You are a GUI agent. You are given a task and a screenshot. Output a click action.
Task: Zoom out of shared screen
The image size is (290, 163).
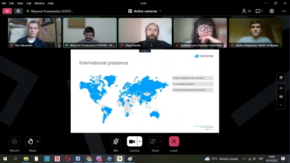tap(281, 105)
